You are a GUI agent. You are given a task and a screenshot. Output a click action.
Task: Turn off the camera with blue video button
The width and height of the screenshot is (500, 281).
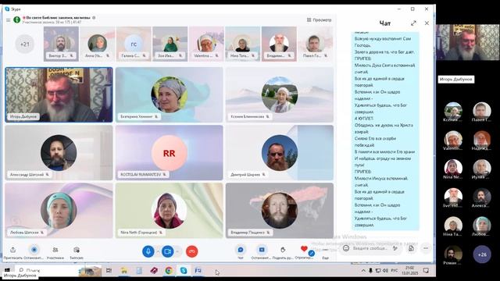[x=167, y=251]
